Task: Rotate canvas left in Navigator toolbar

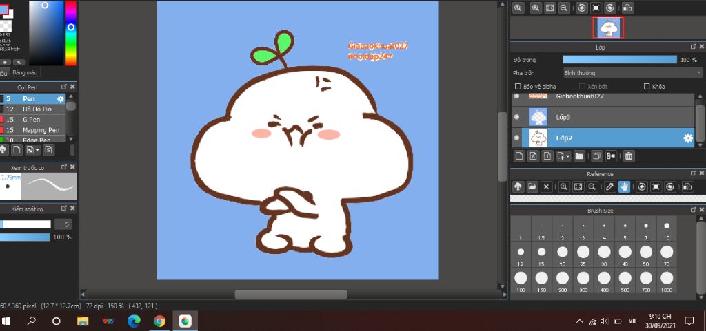Action: [x=581, y=8]
